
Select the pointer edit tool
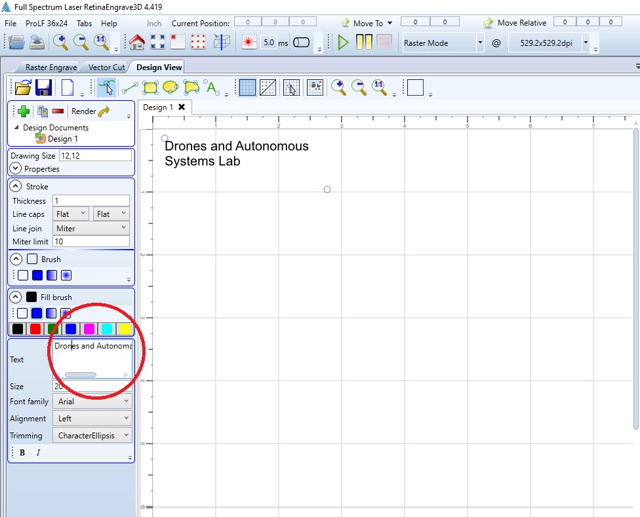pyautogui.click(x=106, y=87)
